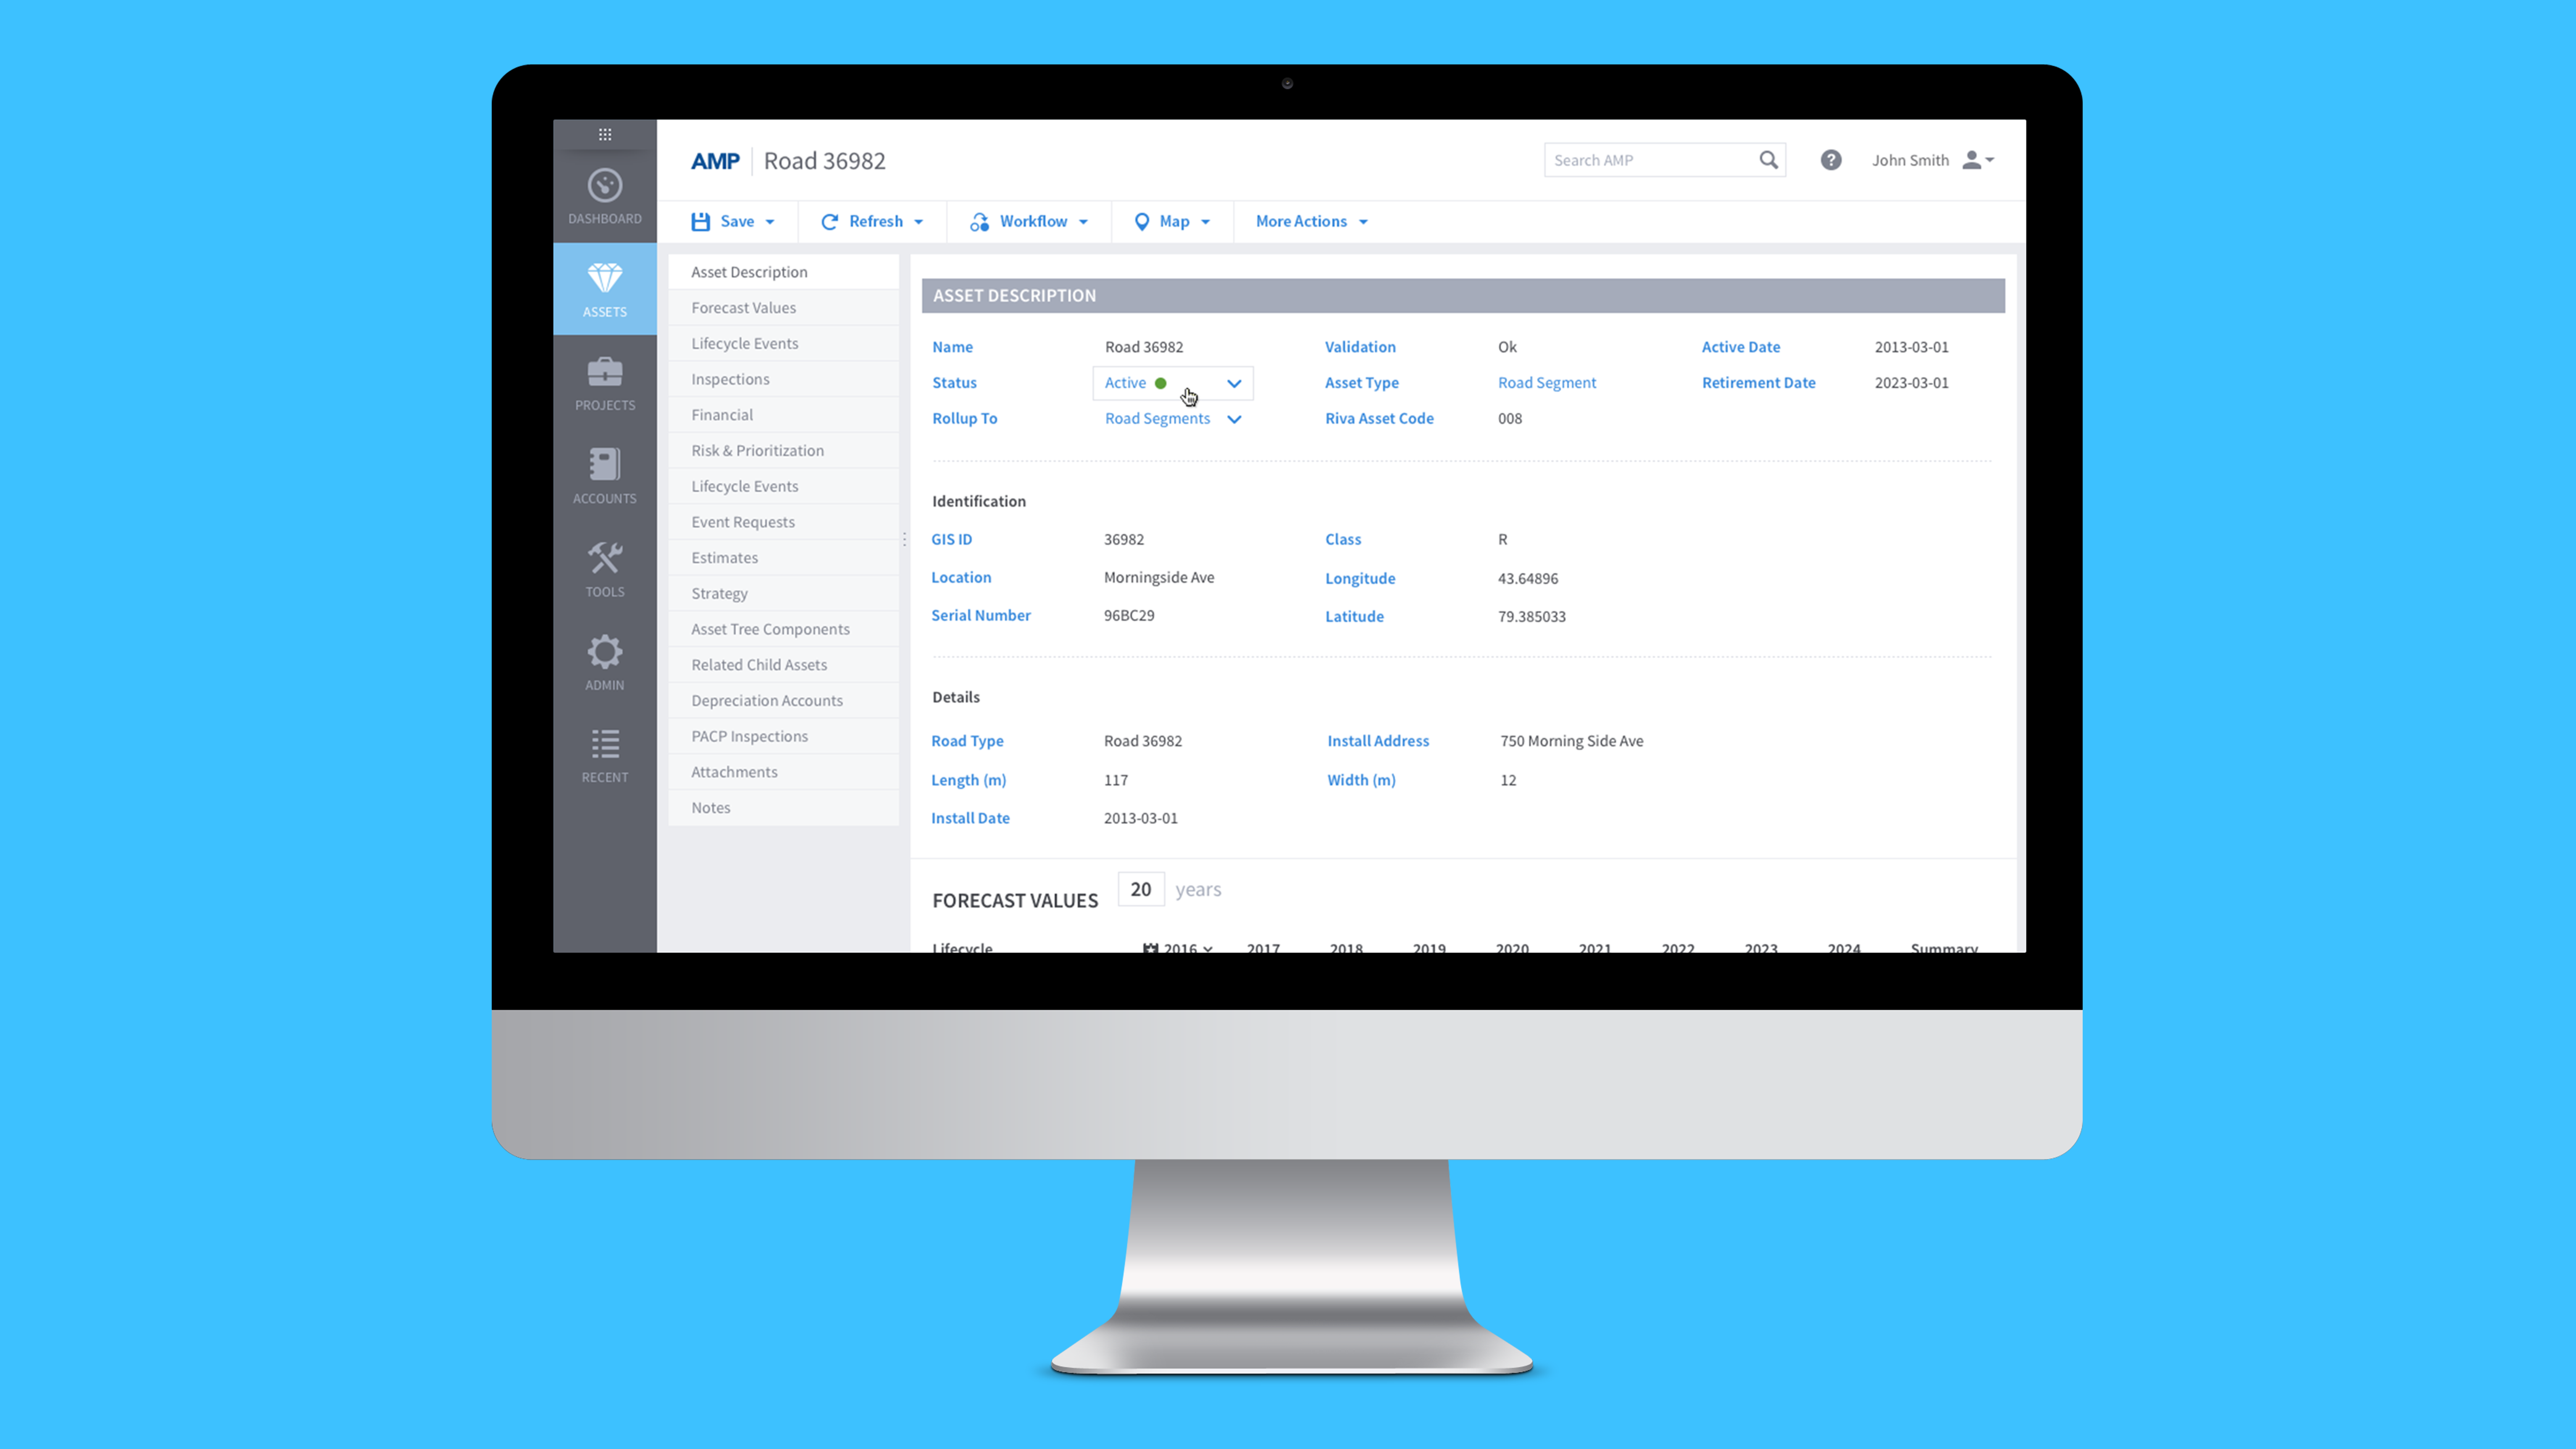Click the Risk & Prioritization link
This screenshot has height=1449, width=2576.
(757, 450)
